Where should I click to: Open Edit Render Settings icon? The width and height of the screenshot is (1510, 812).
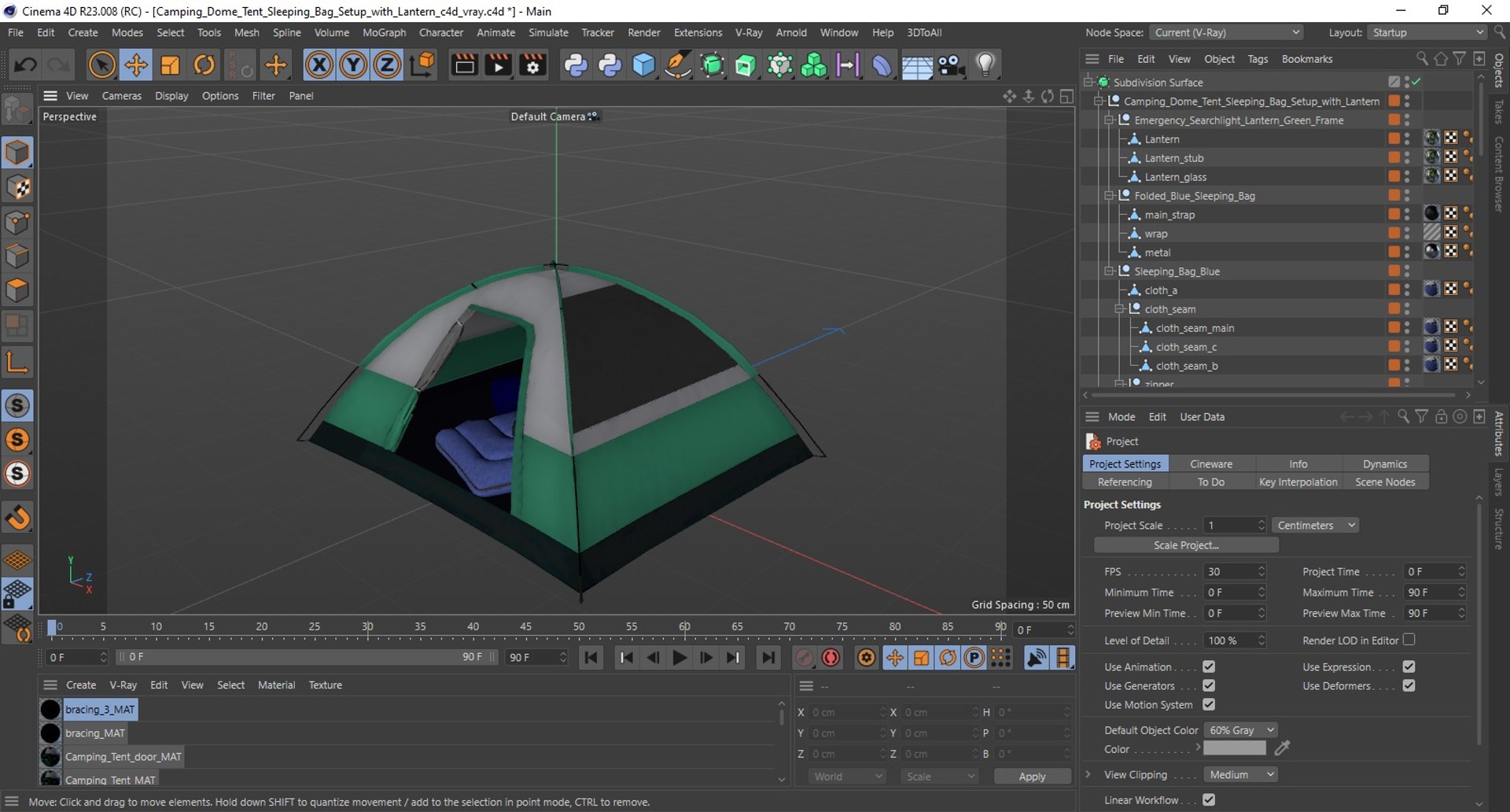(532, 65)
